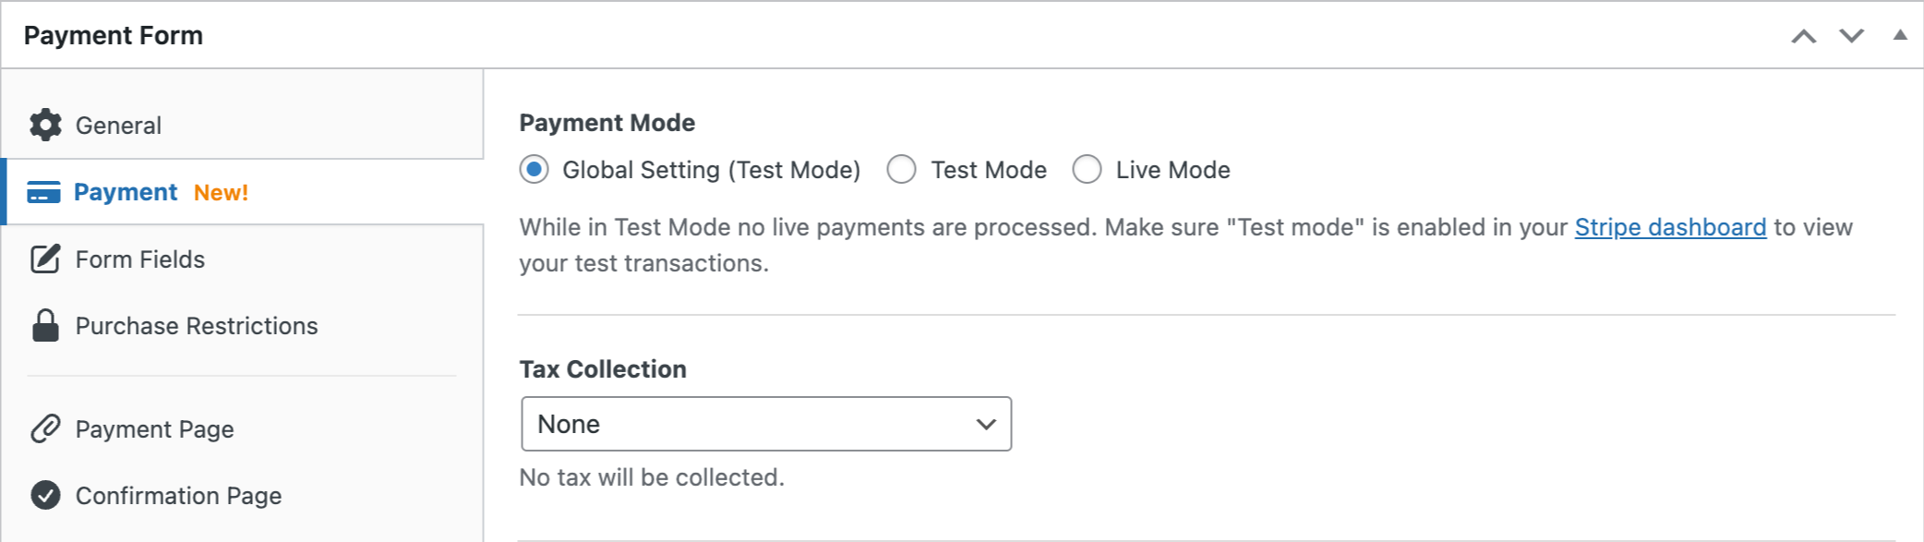Click the Payment Form panel title

click(114, 36)
